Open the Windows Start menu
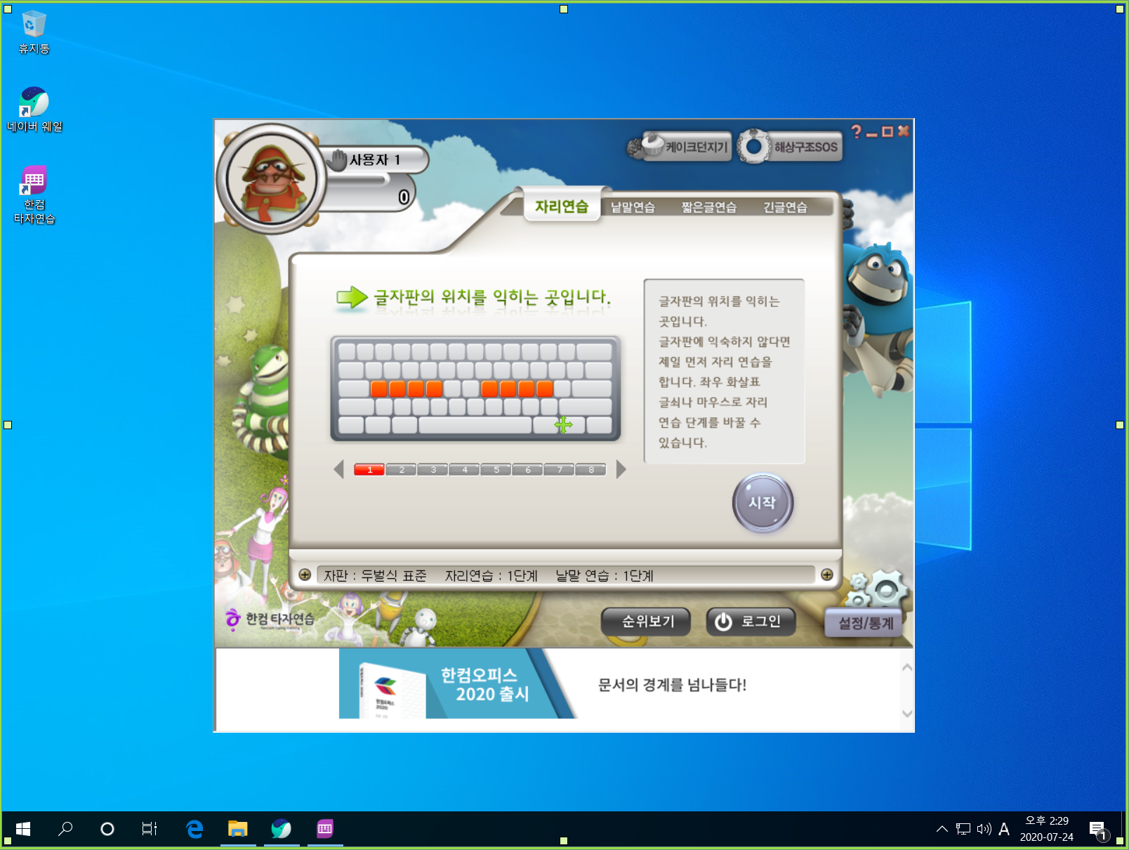Image resolution: width=1129 pixels, height=850 pixels. tap(23, 829)
